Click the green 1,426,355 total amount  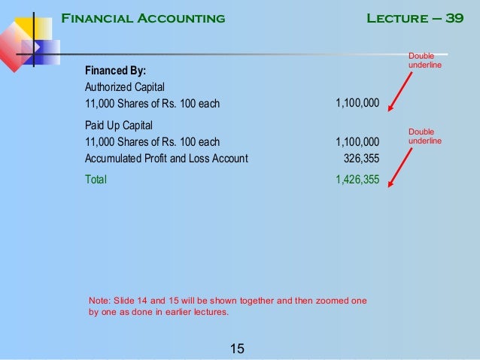click(x=357, y=180)
